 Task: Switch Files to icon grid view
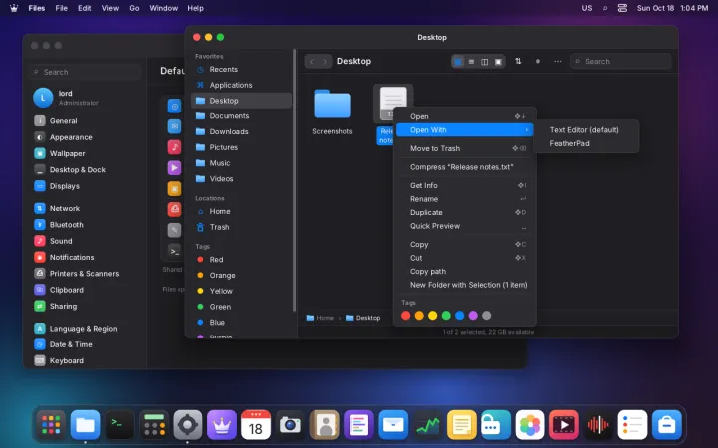click(458, 62)
